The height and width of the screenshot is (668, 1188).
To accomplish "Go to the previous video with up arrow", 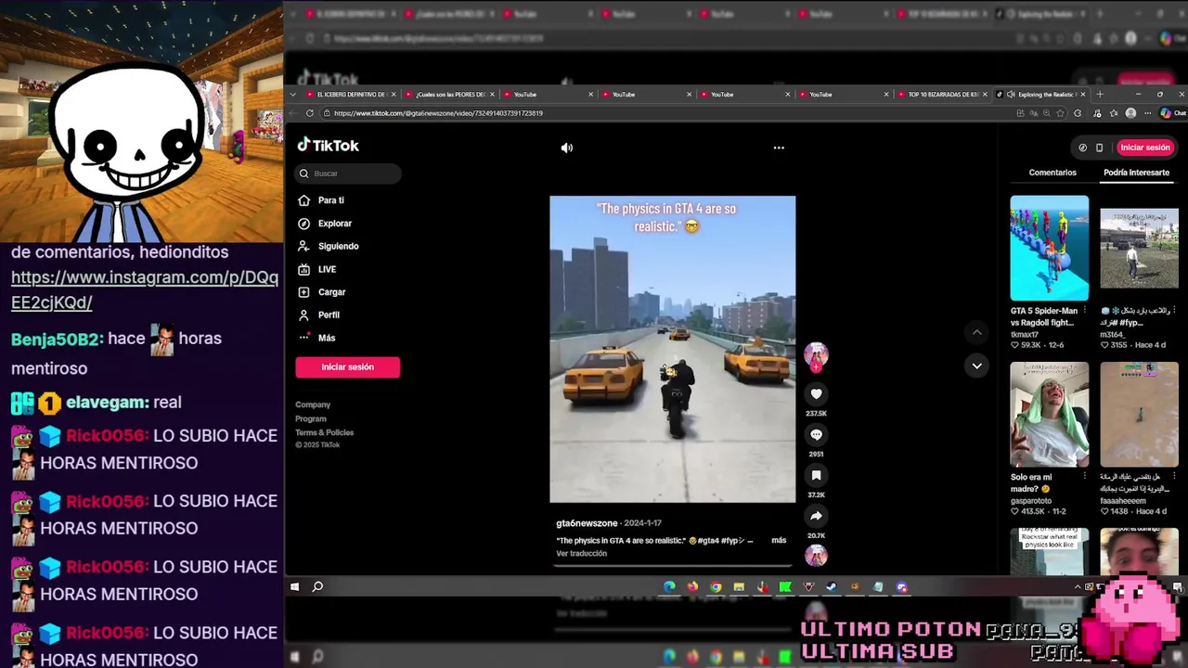I will [x=976, y=332].
